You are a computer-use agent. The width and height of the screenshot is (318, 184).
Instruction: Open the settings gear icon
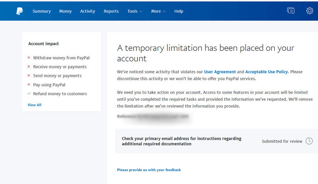(x=310, y=11)
